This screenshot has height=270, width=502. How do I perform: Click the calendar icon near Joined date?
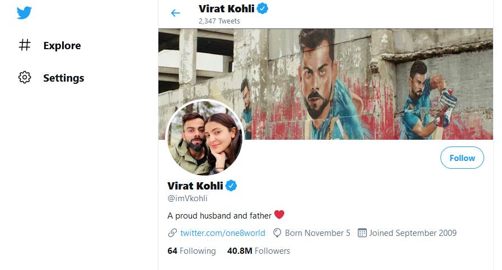coord(362,233)
